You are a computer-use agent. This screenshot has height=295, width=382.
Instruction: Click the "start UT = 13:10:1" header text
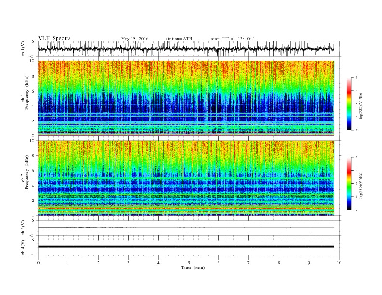coord(233,39)
